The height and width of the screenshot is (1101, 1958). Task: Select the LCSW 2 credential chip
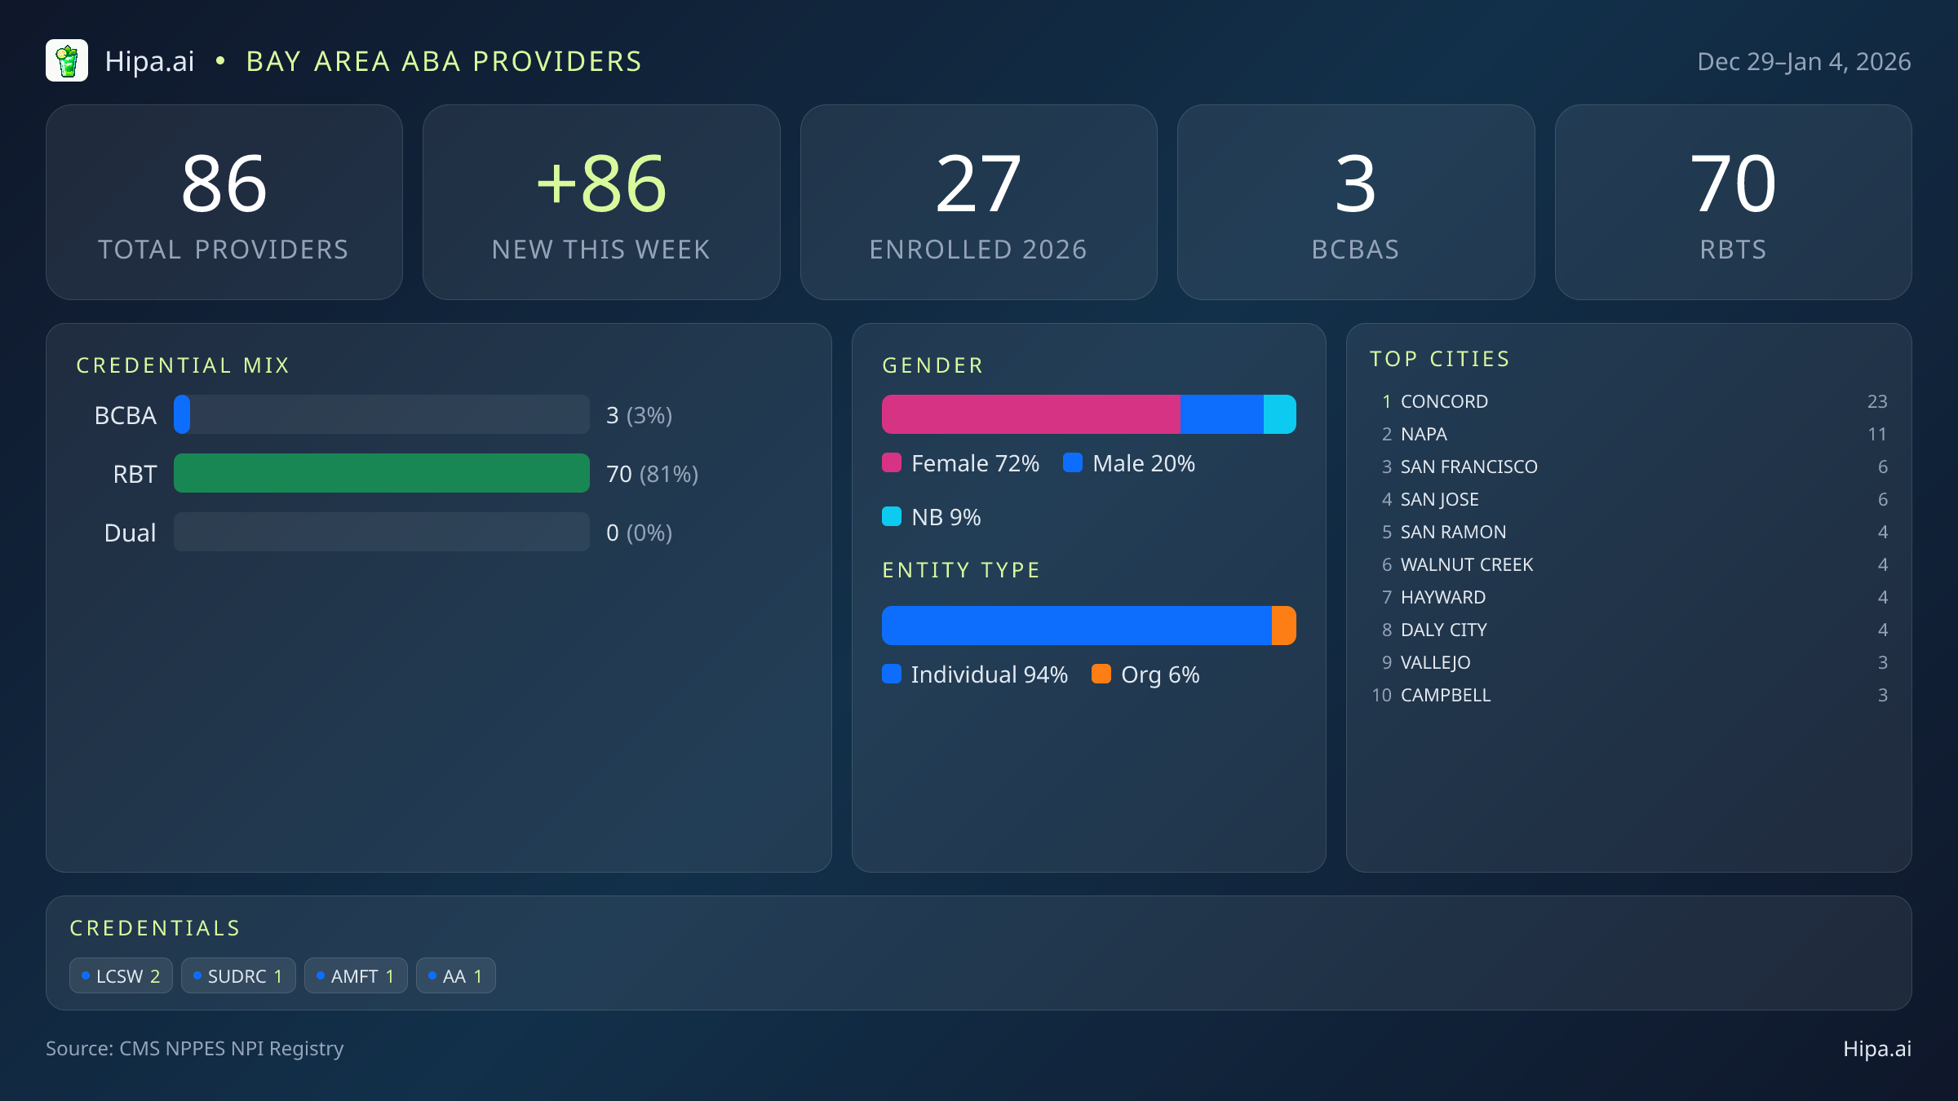pyautogui.click(x=121, y=975)
